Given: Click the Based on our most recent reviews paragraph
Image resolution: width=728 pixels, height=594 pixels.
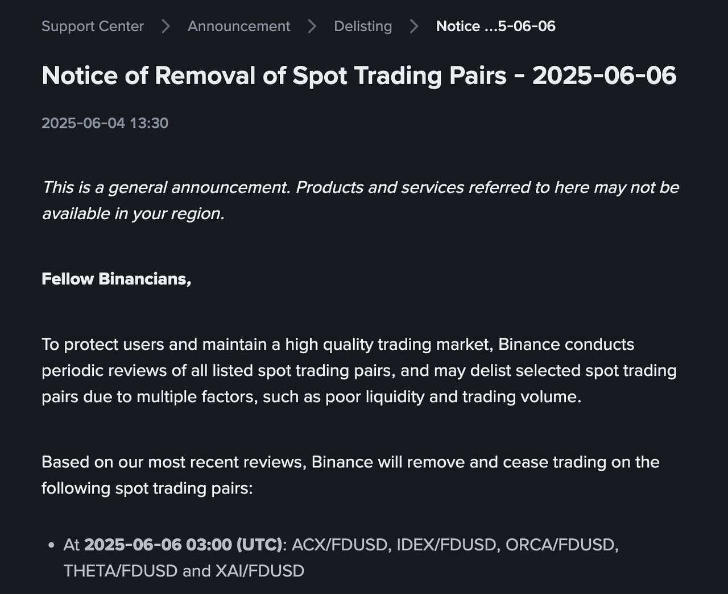Looking at the screenshot, I should [351, 475].
